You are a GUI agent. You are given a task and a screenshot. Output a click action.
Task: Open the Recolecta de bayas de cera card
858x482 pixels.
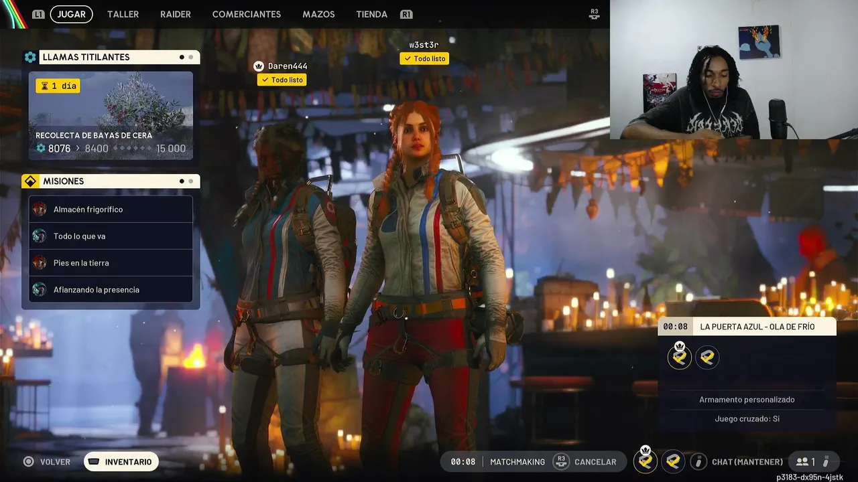(x=111, y=116)
